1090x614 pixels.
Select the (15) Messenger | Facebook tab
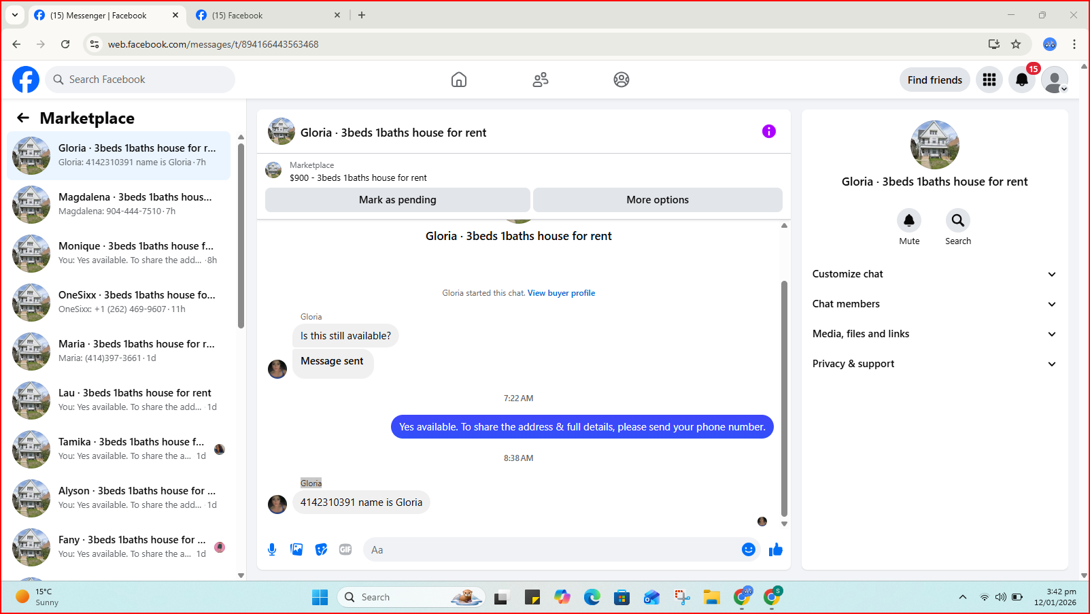[x=107, y=15]
